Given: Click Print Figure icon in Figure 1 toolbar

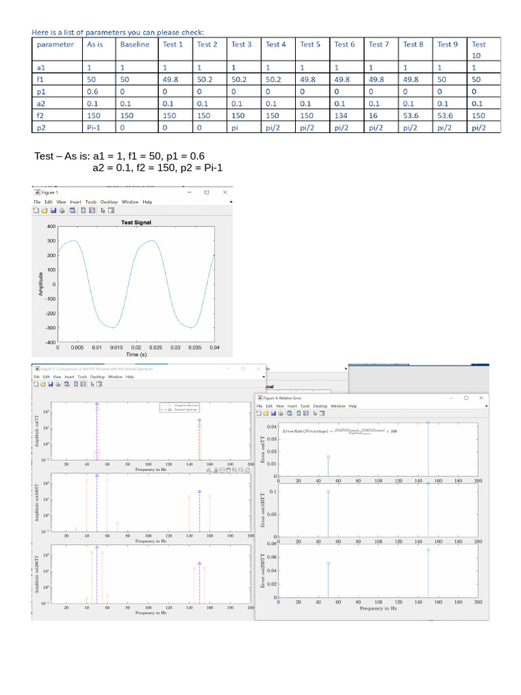Looking at the screenshot, I should (62, 210).
